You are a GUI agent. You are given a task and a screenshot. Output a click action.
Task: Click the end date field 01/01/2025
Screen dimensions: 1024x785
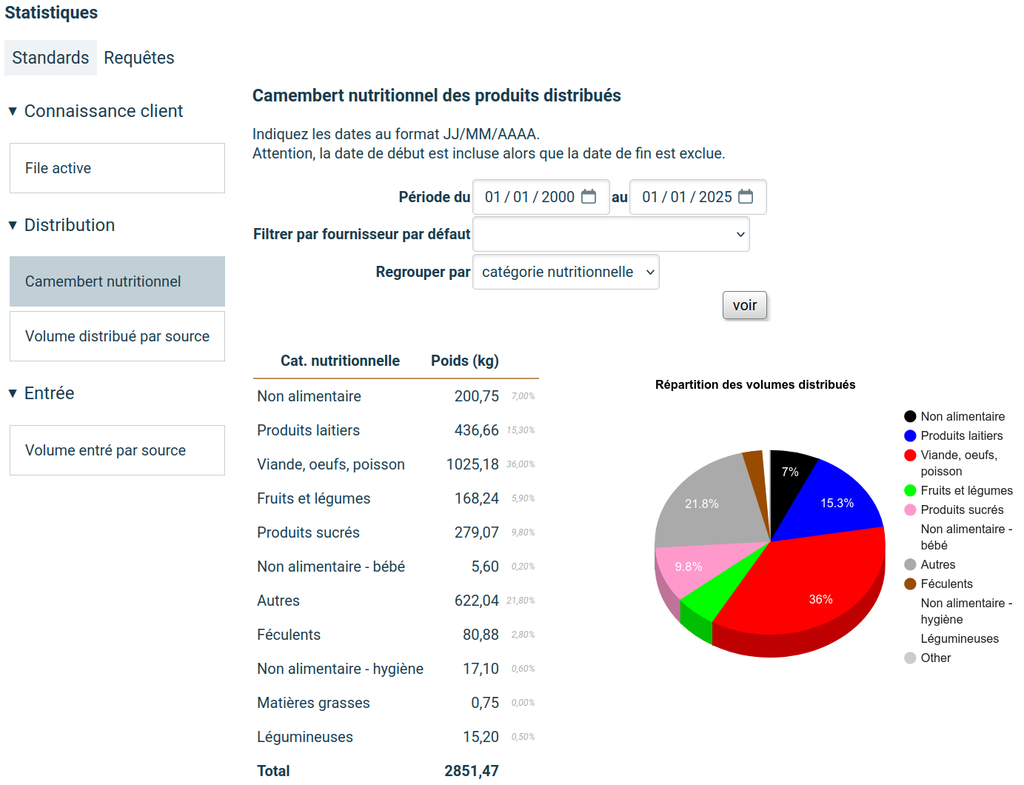697,197
